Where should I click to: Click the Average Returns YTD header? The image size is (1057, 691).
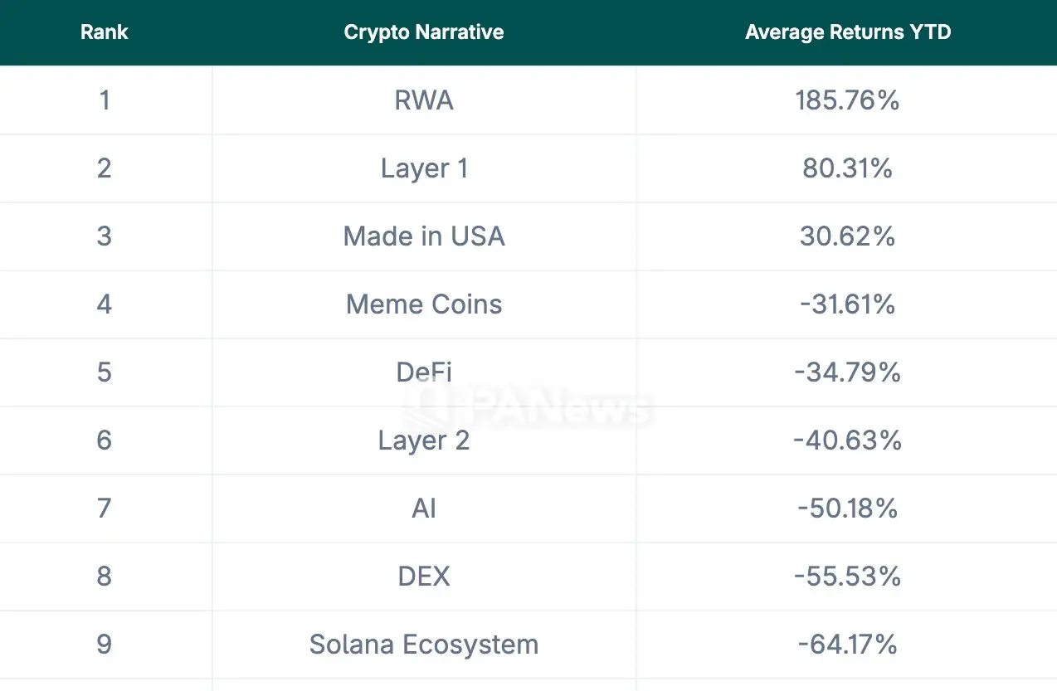point(848,33)
